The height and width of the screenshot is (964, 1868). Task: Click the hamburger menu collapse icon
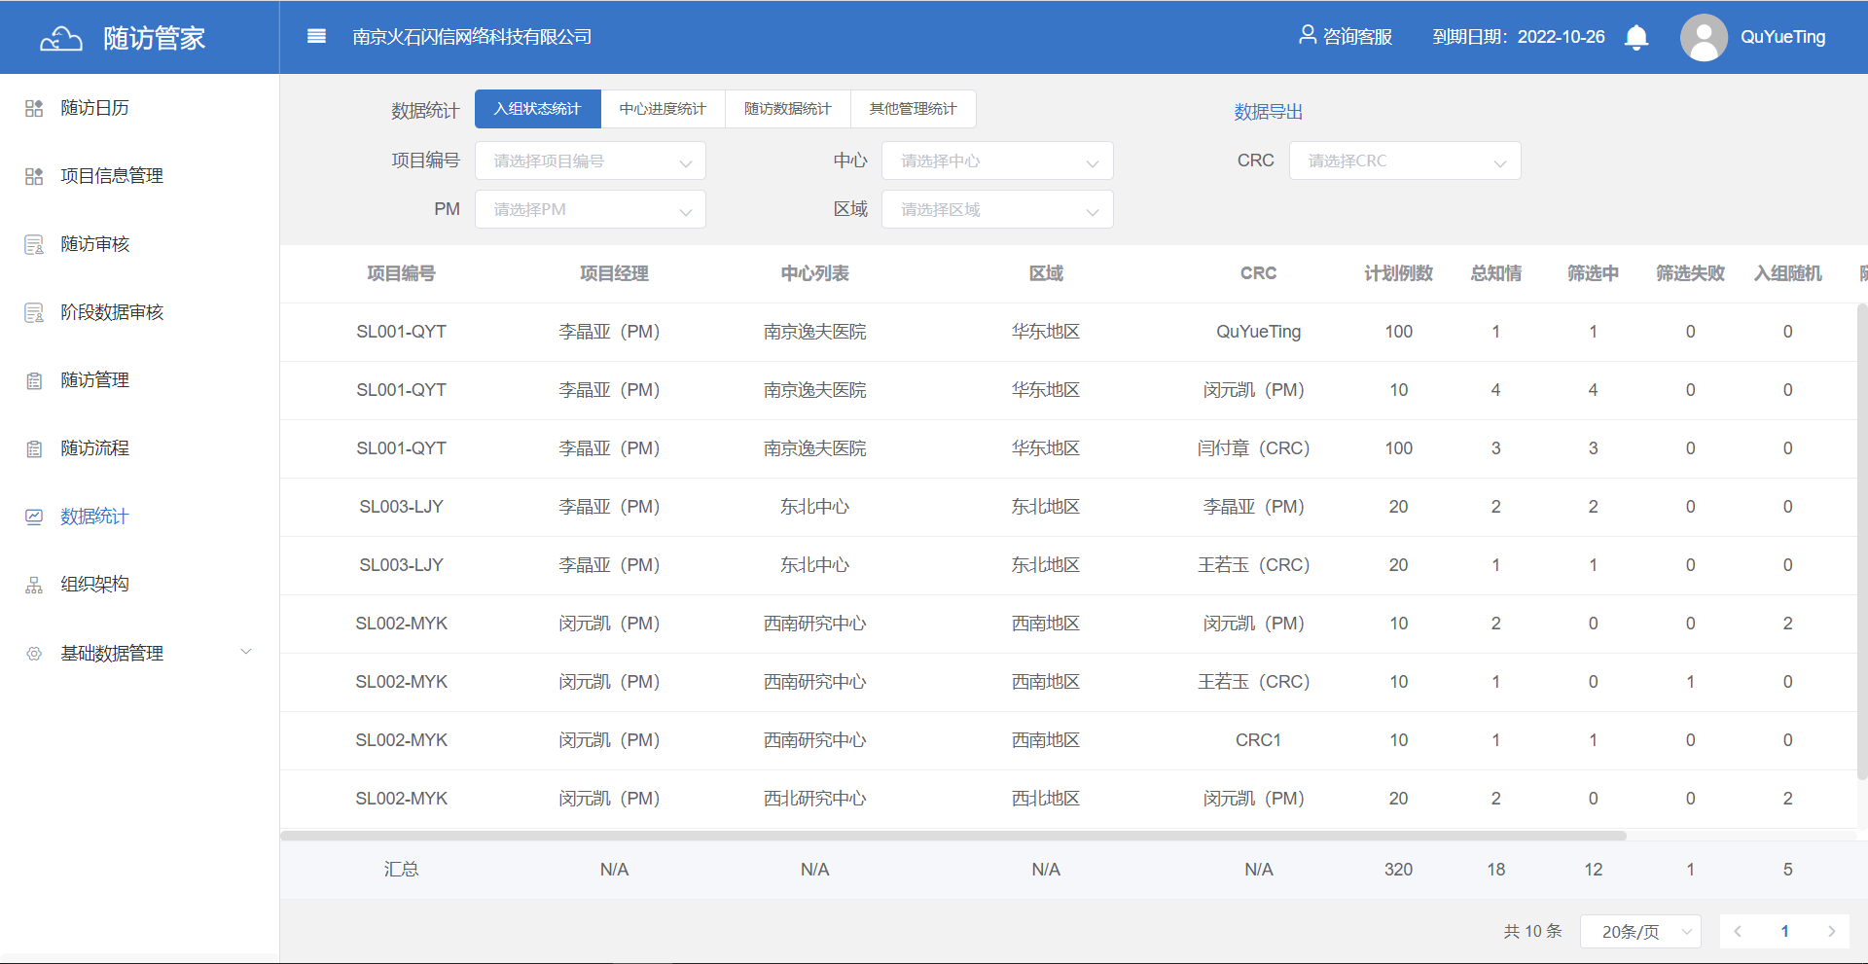tap(316, 37)
